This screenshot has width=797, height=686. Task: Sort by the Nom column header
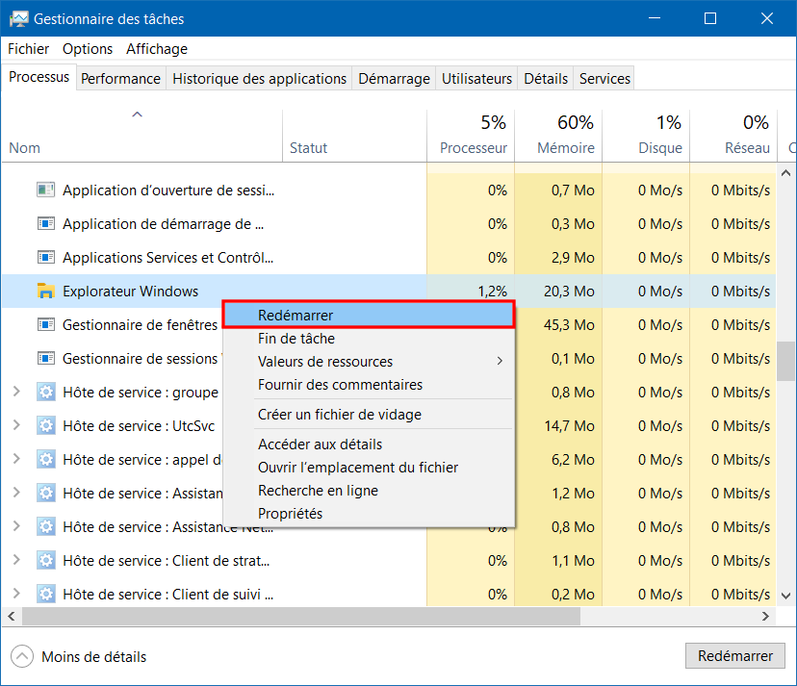point(141,137)
